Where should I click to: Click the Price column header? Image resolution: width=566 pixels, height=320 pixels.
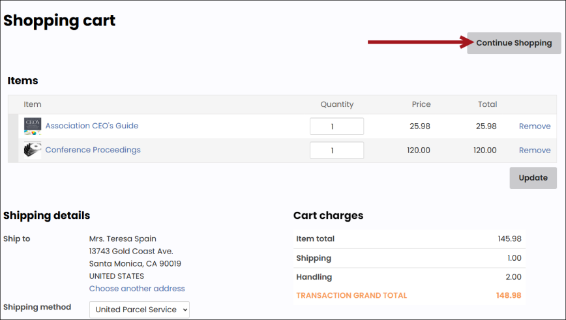pos(421,104)
